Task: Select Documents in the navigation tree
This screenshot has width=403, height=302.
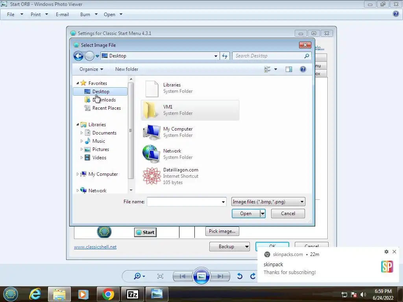Action: click(104, 133)
